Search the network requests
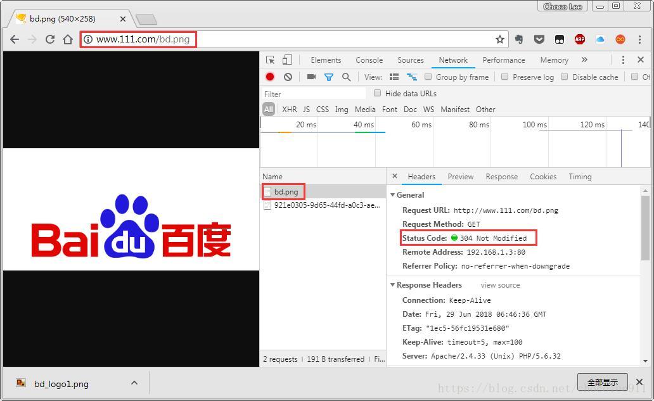Screen dimensions: 654x401 (x=346, y=77)
